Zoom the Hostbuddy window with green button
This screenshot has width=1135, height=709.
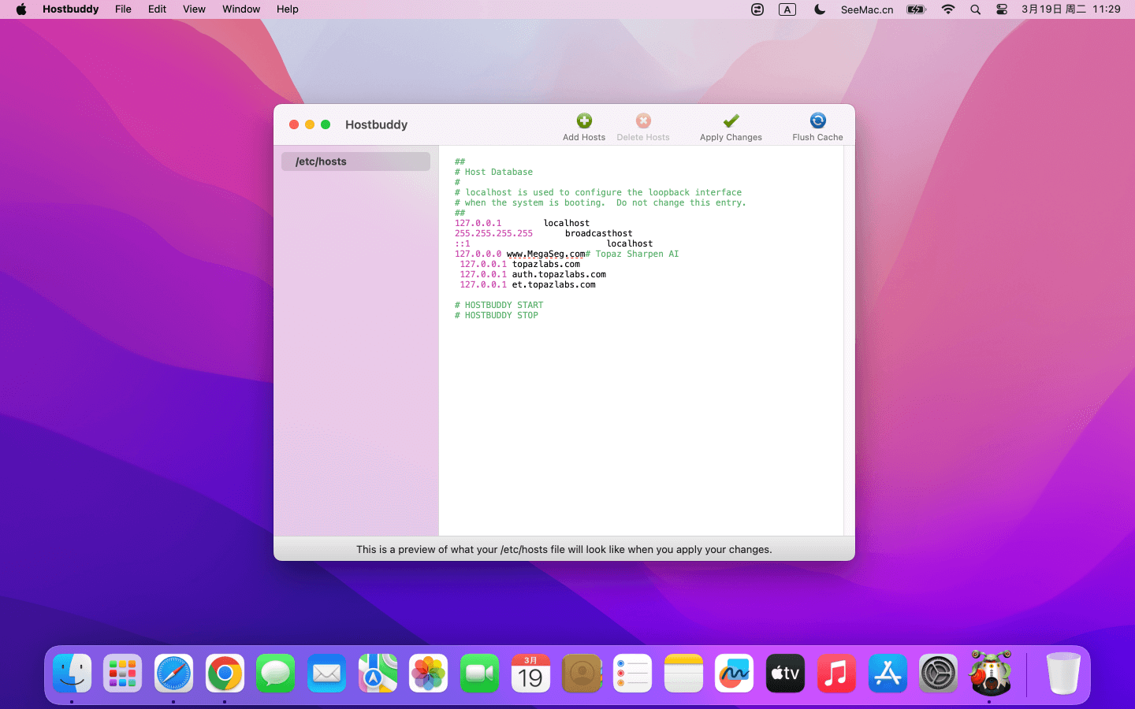[326, 124]
